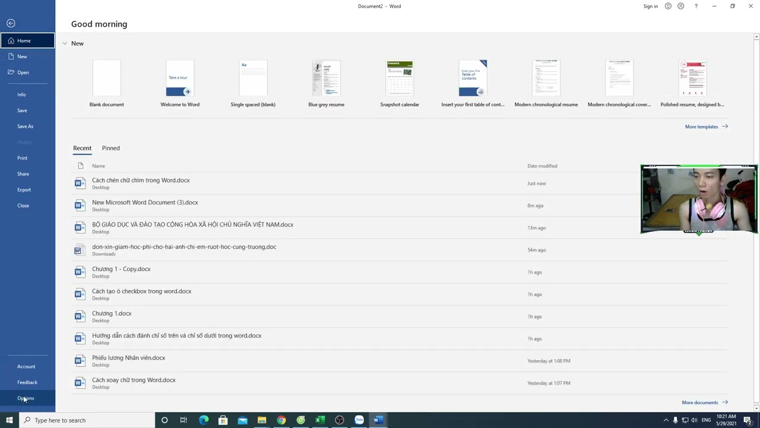
Task: Open Zoom from the taskbar
Action: (x=359, y=420)
